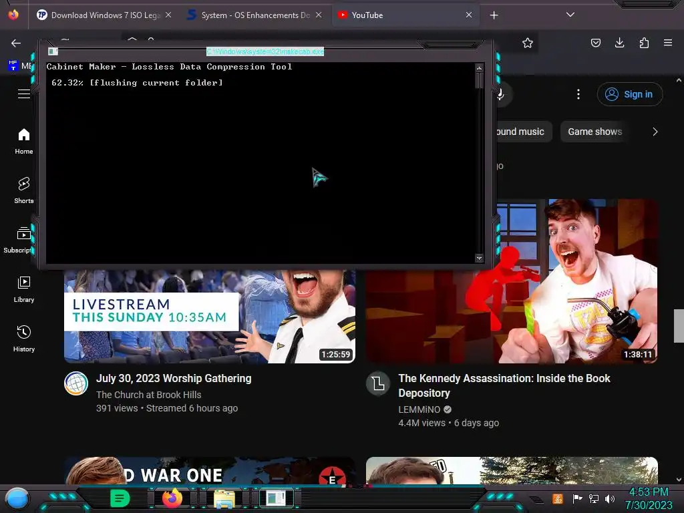Open Subscriptions in the YouTube sidebar
The height and width of the screenshot is (513, 684).
18,240
